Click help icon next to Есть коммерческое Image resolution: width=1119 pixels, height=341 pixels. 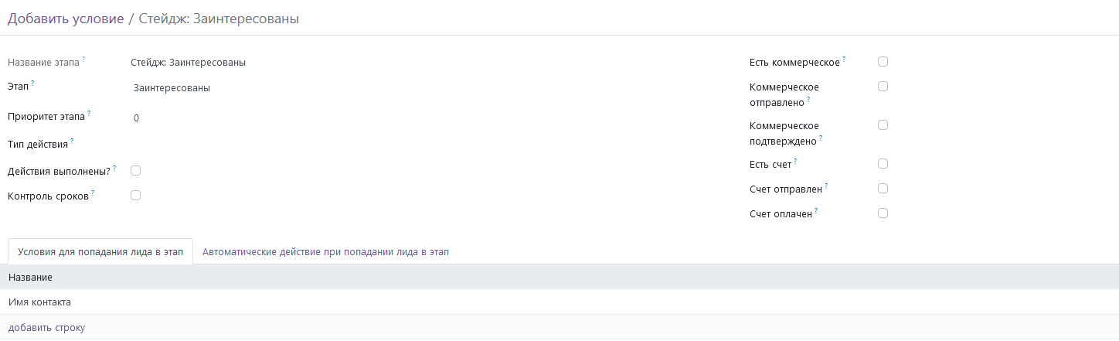coord(844,59)
